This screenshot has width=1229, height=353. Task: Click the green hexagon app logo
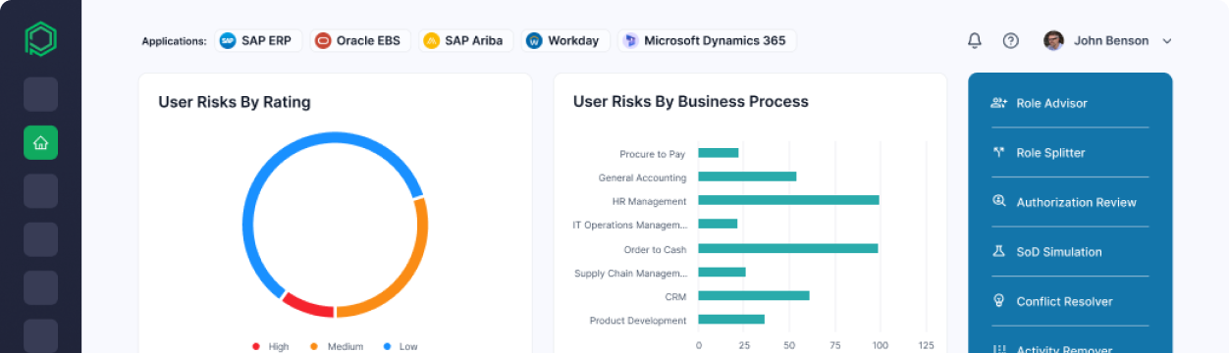[40, 40]
